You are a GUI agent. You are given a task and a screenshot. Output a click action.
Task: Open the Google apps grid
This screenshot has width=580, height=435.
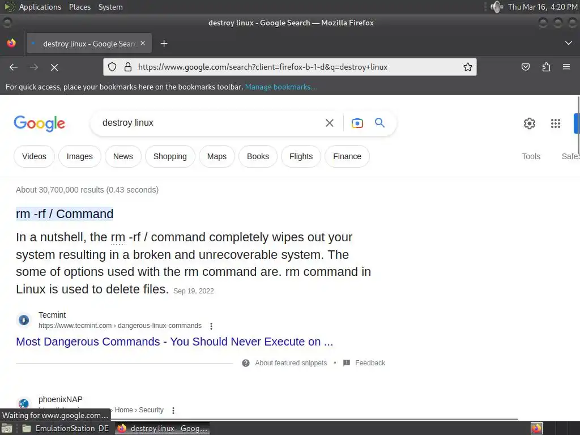tap(556, 123)
